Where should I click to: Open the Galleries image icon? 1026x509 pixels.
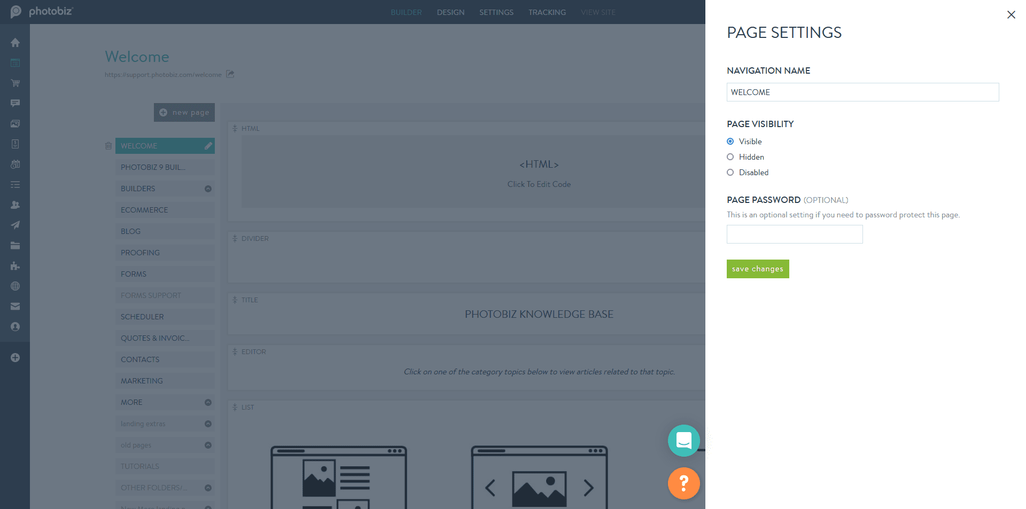coord(15,123)
